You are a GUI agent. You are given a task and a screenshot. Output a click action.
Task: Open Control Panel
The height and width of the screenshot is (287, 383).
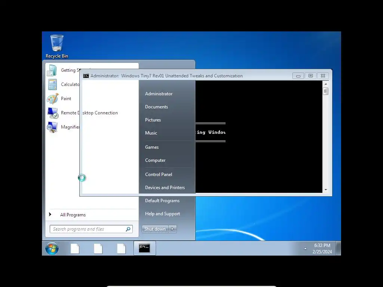pyautogui.click(x=159, y=175)
